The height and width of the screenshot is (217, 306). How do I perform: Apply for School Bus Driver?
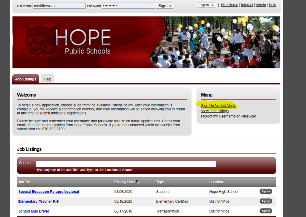click(266, 211)
